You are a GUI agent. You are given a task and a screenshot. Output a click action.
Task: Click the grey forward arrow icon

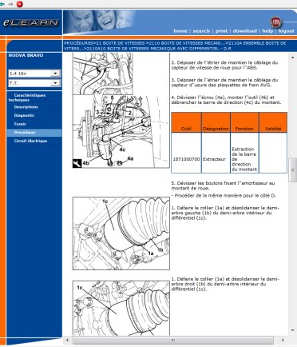[x=10, y=4]
